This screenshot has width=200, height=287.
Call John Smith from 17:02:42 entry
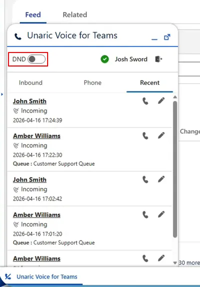pos(145,179)
